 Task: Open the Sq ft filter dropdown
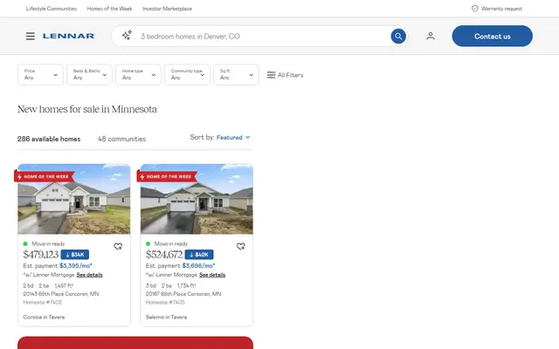236,74
